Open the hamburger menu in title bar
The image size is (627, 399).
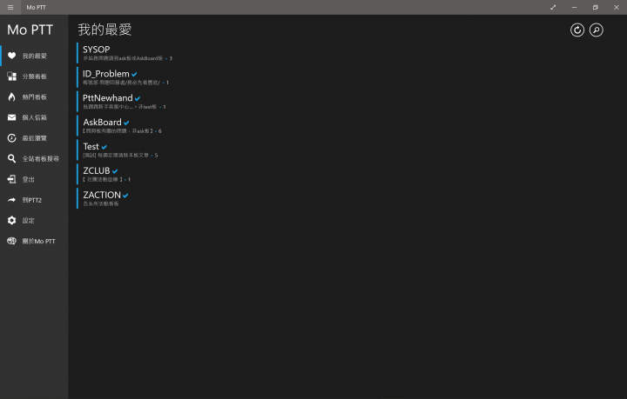[10, 7]
